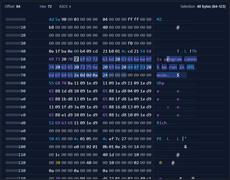Click the word 'mode.' in ASCII column
The width and height of the screenshot is (230, 180).
(163, 75)
